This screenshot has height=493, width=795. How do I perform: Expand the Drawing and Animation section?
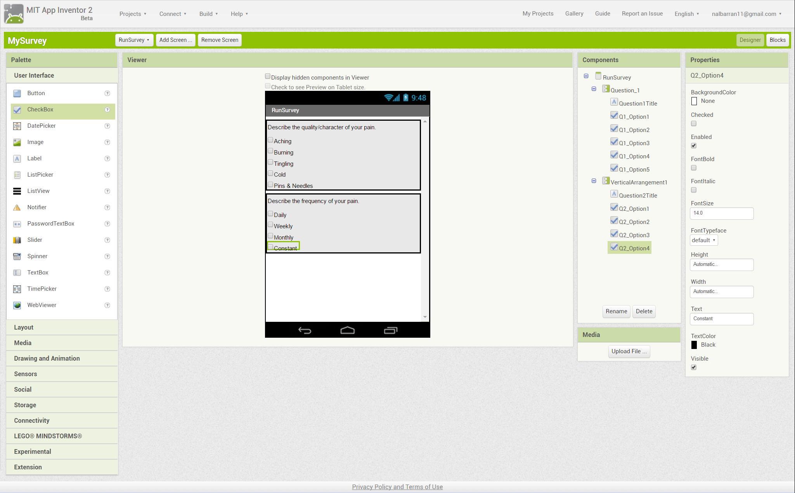(x=62, y=359)
